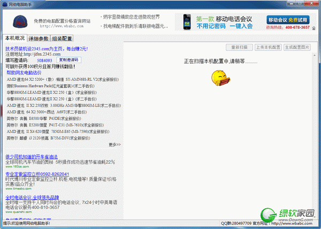Click the smartphone image in banner ad
This screenshot has height=229, width=321.
tap(187, 22)
